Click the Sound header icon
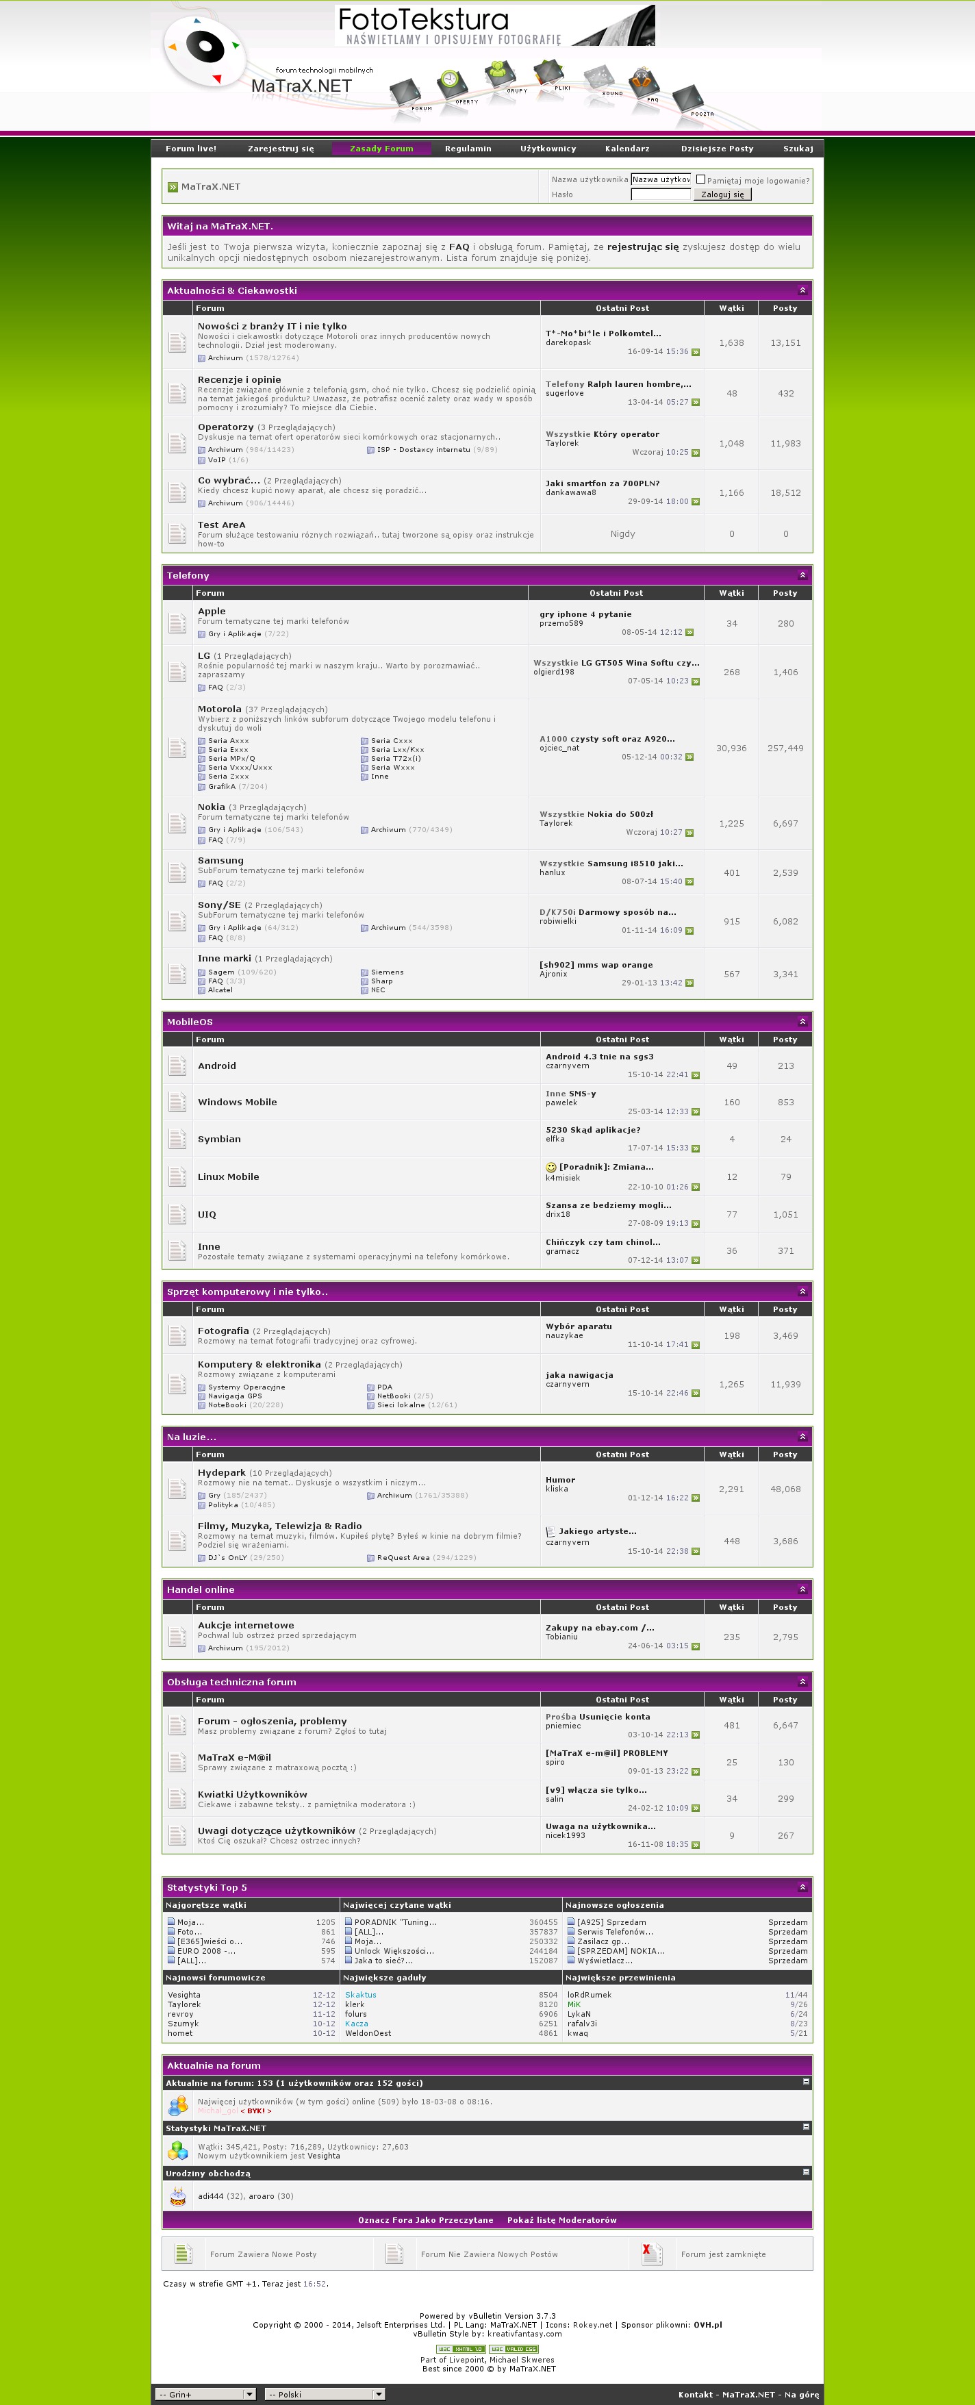This screenshot has width=975, height=2405. (598, 79)
